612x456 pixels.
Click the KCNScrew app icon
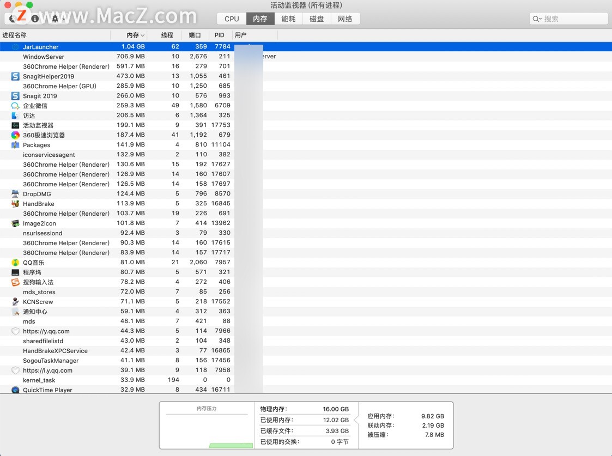pos(15,301)
